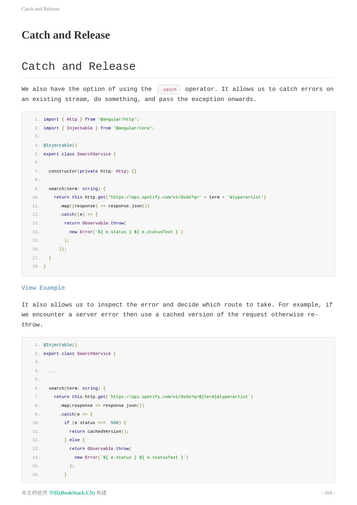Click the bold Catch and Release title
Screen dimensions: 357x505
(x=66, y=35)
